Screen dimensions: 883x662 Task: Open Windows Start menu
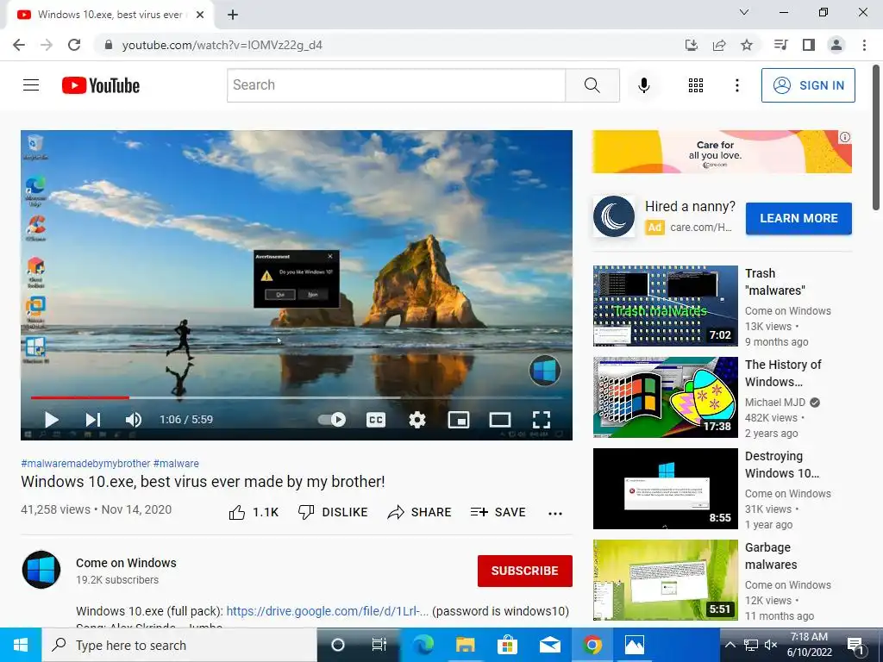point(21,645)
